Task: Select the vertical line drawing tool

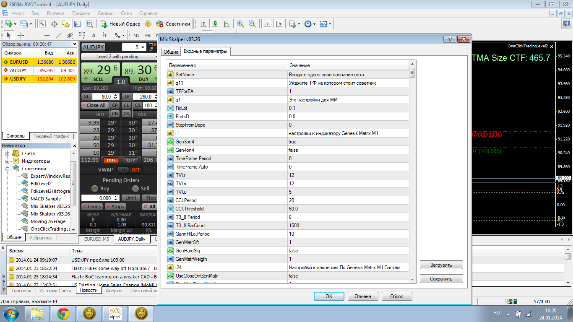Action: click(35, 35)
